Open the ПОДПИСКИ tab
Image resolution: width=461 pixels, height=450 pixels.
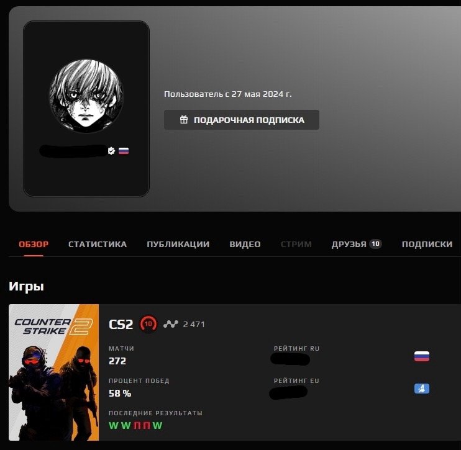click(x=427, y=244)
